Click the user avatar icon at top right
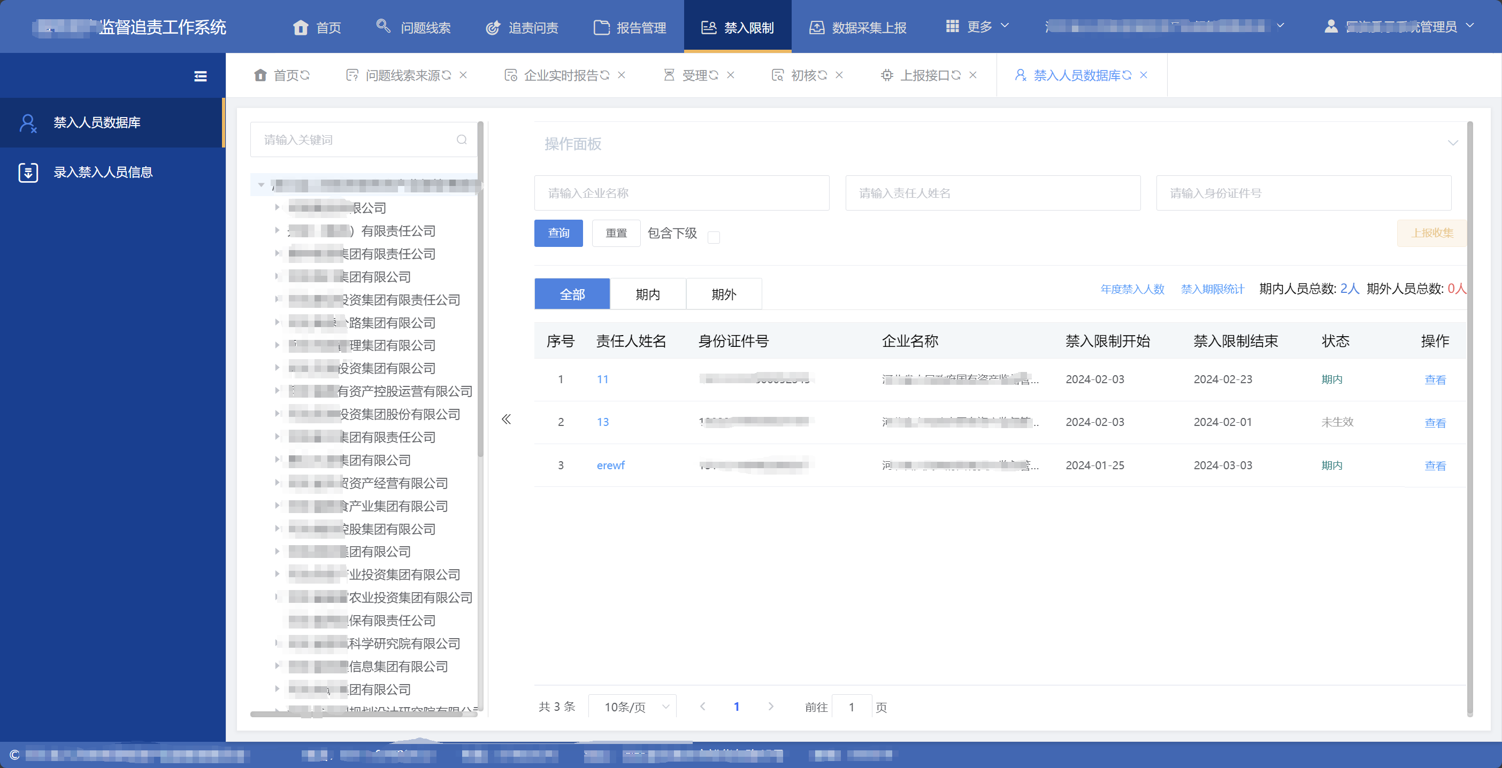1502x768 pixels. 1331,26
